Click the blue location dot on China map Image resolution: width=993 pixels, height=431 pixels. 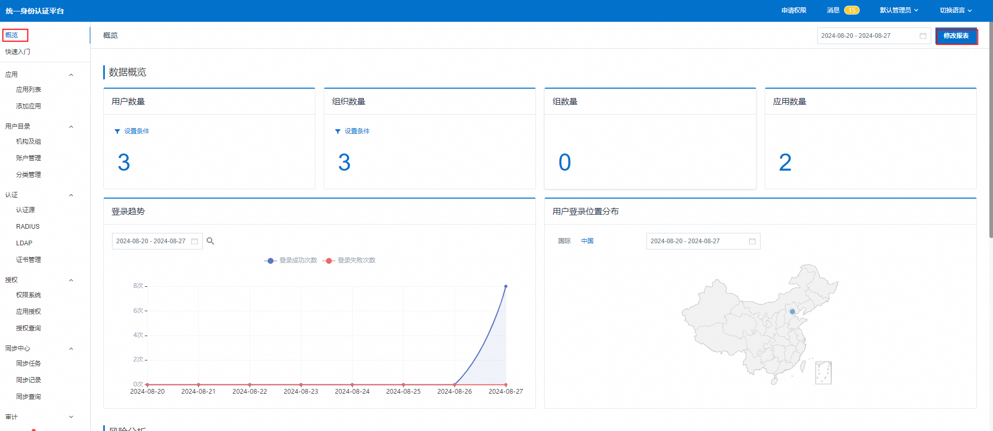pyautogui.click(x=792, y=312)
